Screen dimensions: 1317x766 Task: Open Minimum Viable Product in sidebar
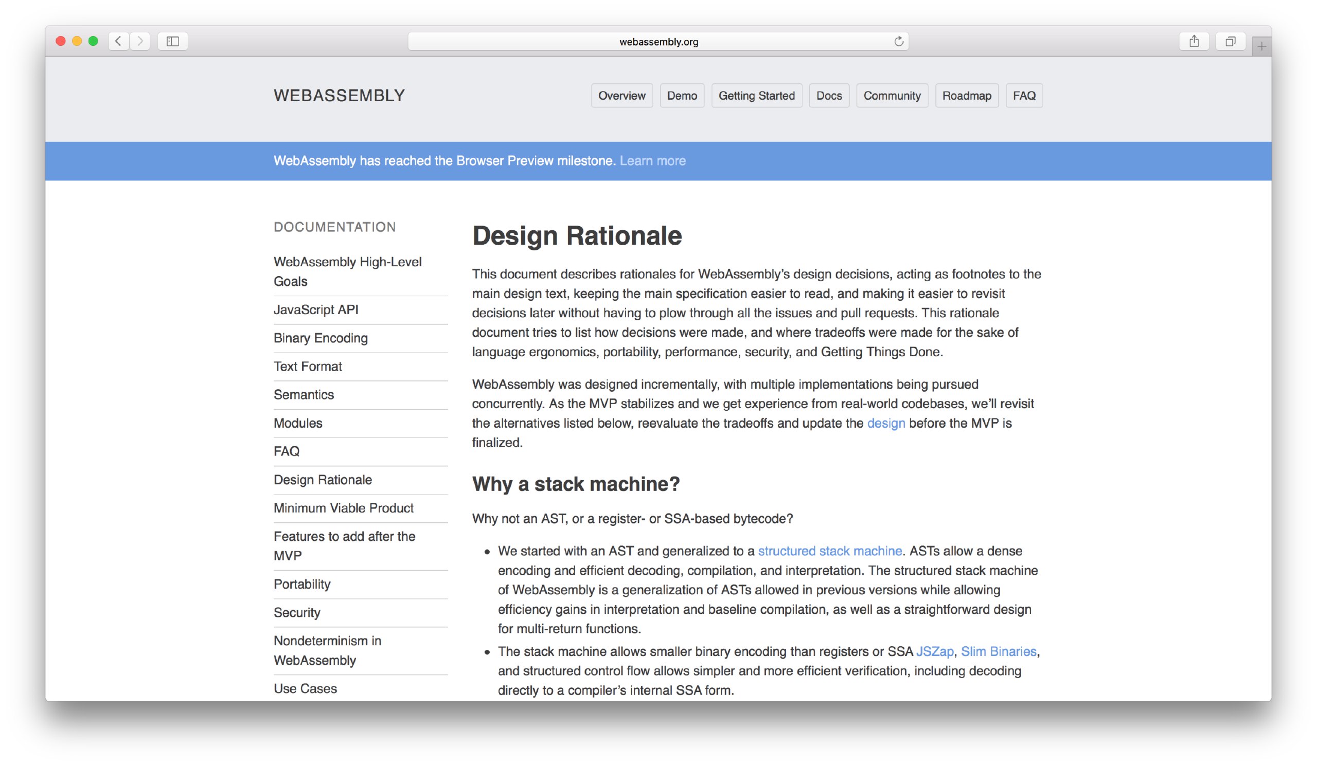click(344, 508)
